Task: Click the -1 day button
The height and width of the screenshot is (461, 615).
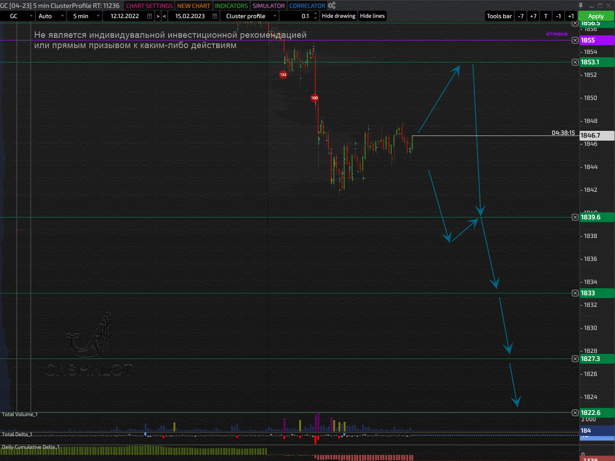Action: [x=559, y=16]
